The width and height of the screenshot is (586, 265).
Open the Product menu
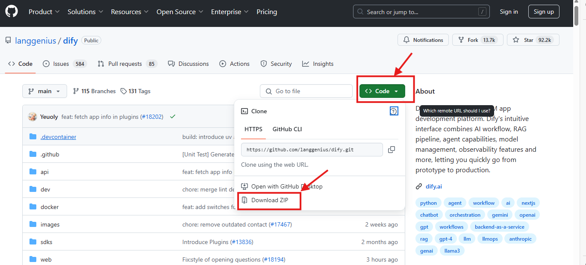pyautogui.click(x=44, y=12)
